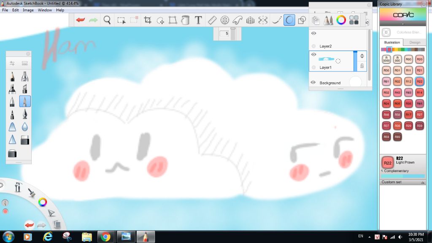Select the Ballpoint Pen brush

pyautogui.click(x=12, y=101)
